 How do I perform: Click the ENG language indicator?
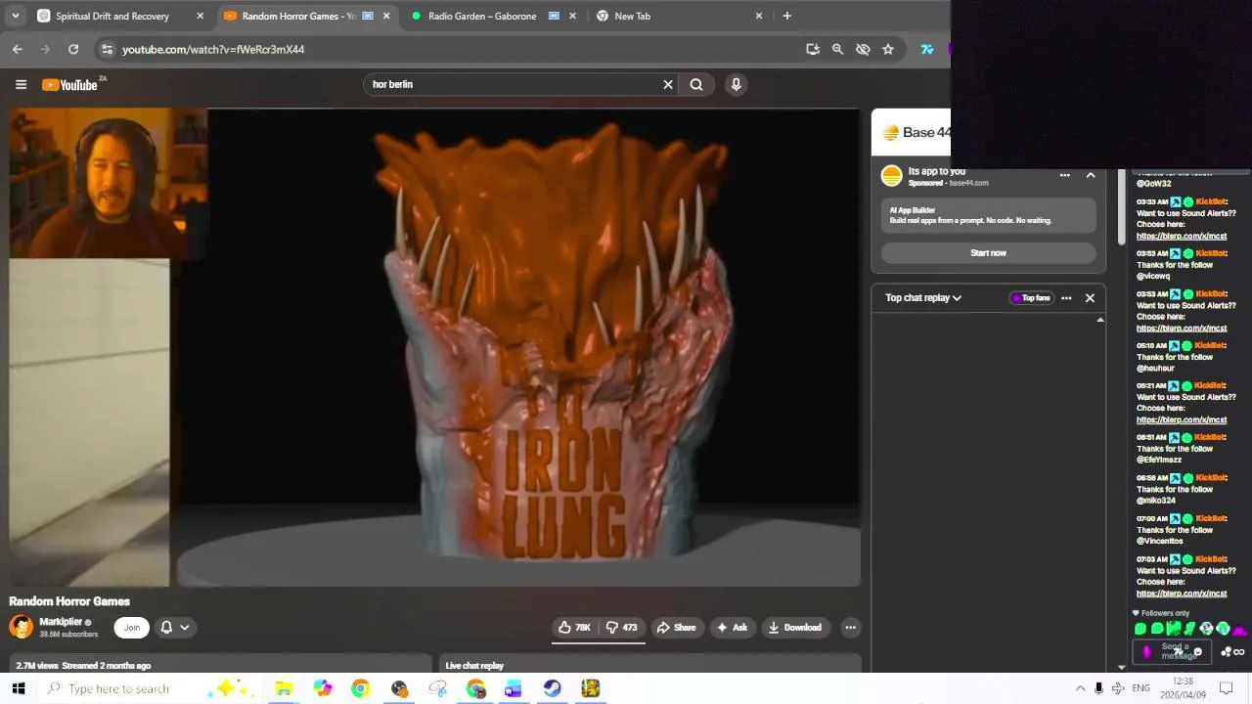pyautogui.click(x=1140, y=688)
